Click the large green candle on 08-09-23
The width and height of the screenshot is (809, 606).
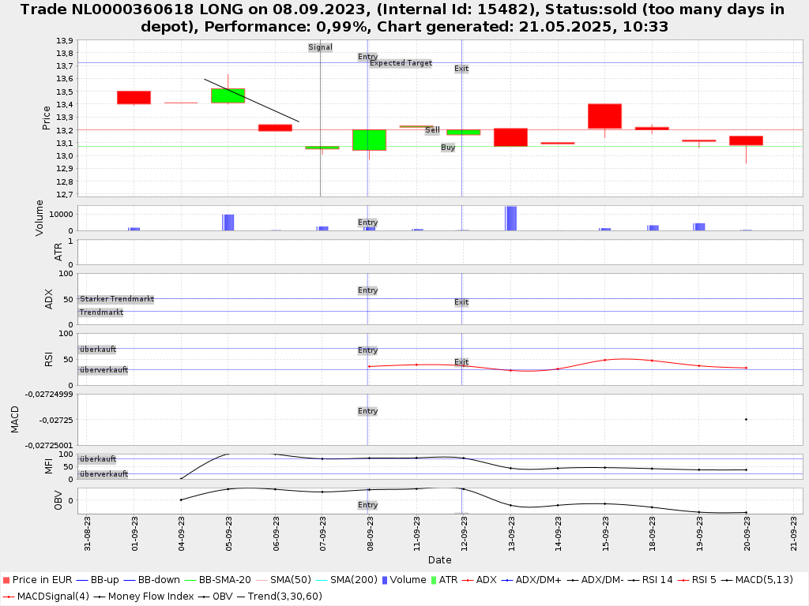(369, 140)
